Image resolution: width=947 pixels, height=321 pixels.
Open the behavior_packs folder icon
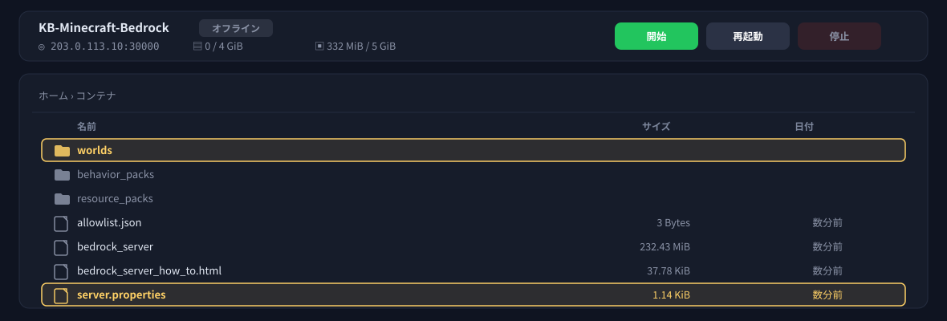pyautogui.click(x=62, y=174)
